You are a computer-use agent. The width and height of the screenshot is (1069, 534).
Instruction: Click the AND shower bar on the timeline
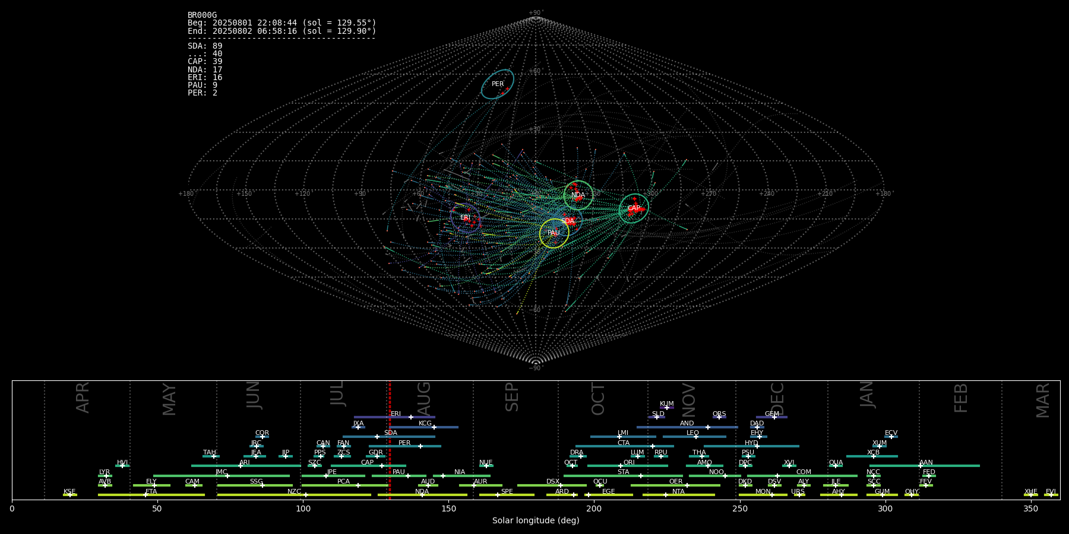point(687,427)
